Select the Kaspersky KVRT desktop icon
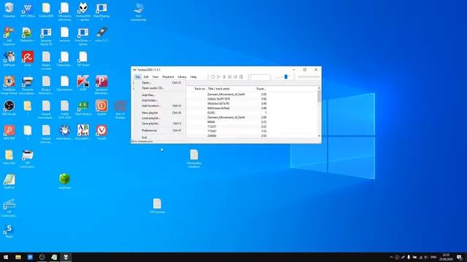This screenshot has height=262, width=467. (x=82, y=83)
